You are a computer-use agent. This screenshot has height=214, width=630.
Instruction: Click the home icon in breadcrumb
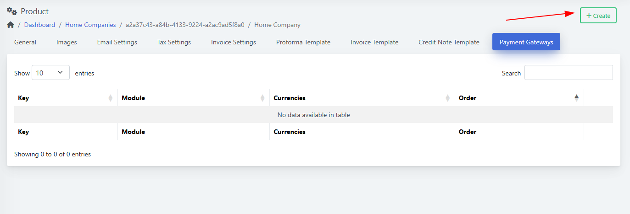(11, 25)
